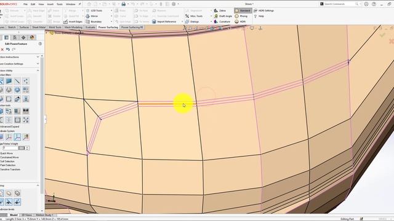Click HDRI Settings in the ribbon
The image size is (394, 221).
[x=264, y=11]
